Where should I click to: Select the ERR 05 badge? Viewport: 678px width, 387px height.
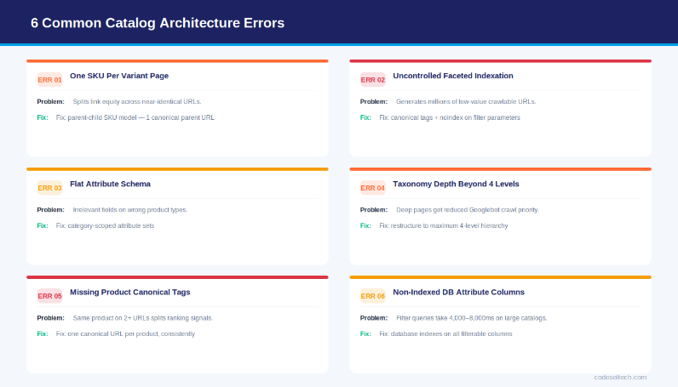[x=49, y=296]
